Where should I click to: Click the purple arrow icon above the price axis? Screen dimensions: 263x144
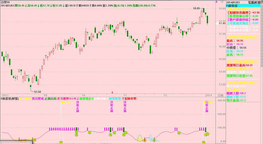point(216,2)
